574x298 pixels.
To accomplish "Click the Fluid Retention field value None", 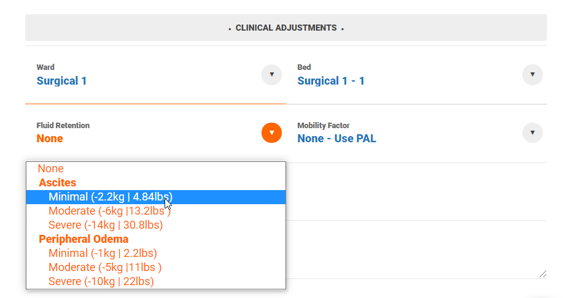I will (50, 139).
